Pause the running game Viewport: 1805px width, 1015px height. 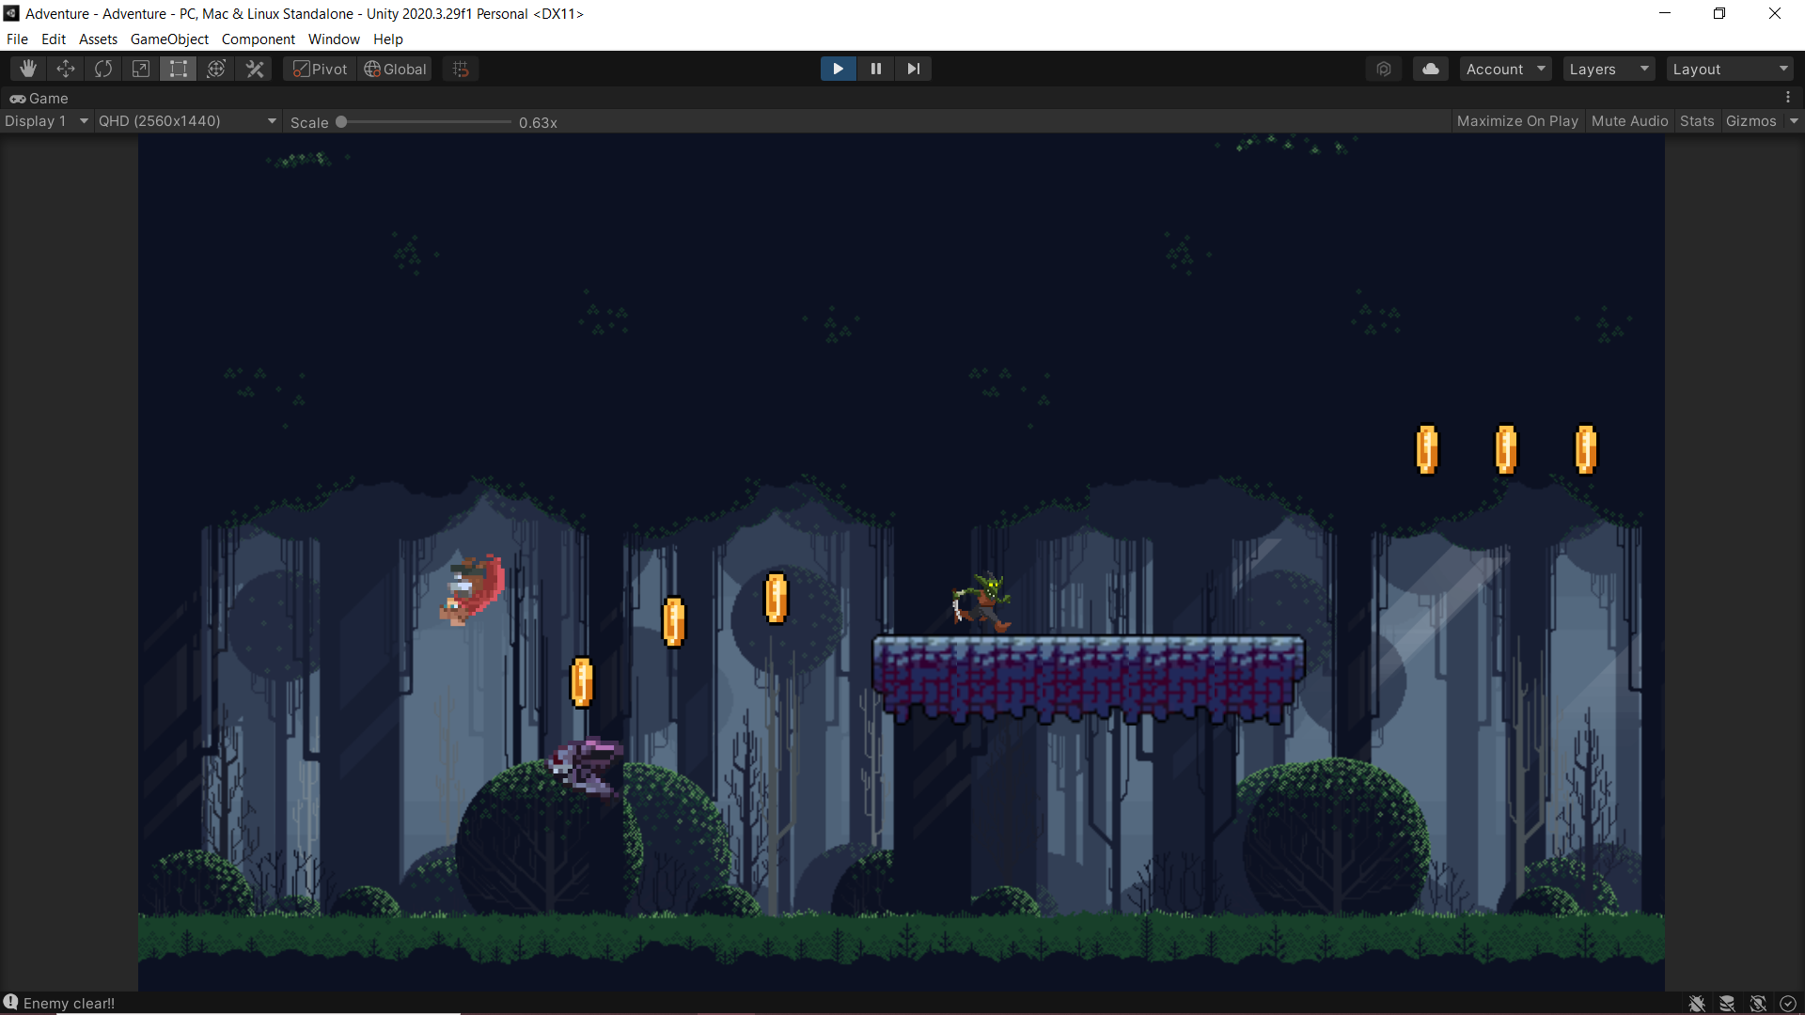pyautogui.click(x=875, y=68)
